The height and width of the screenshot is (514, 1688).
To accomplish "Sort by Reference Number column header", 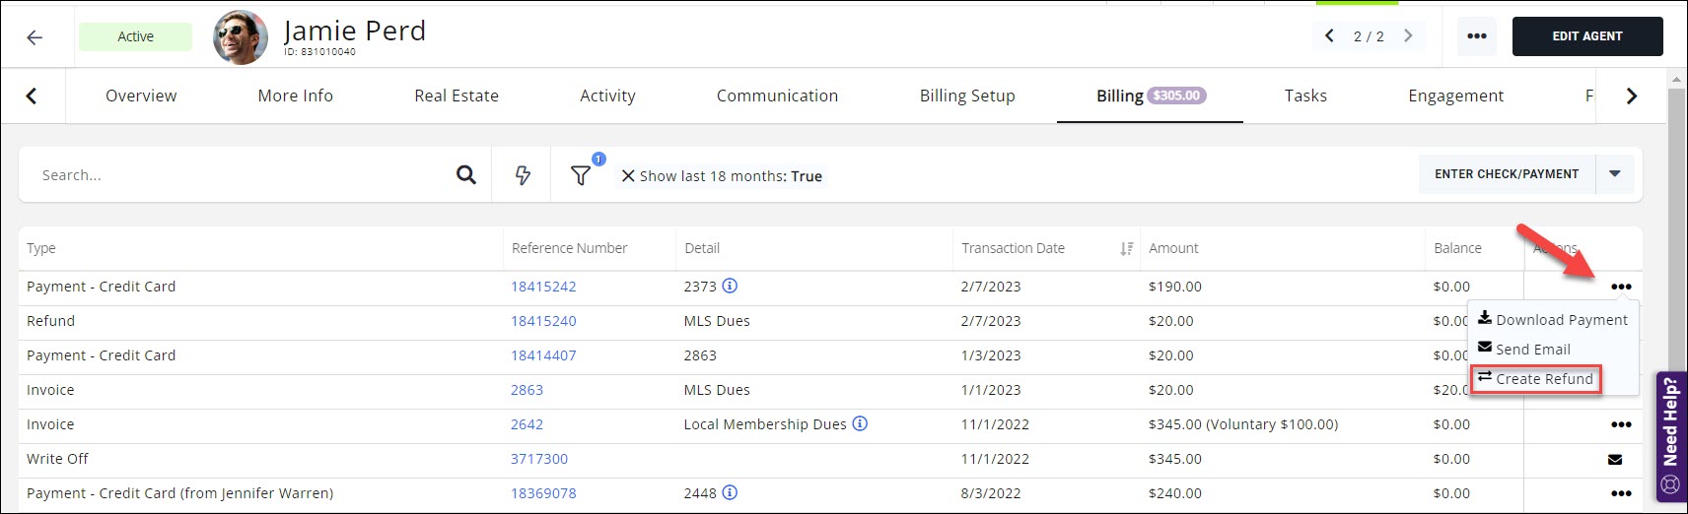I will (x=569, y=248).
